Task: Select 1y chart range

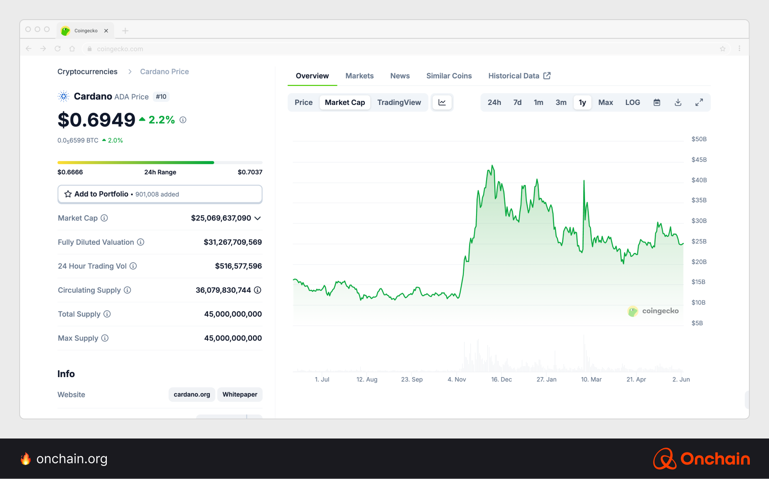Action: (x=582, y=102)
